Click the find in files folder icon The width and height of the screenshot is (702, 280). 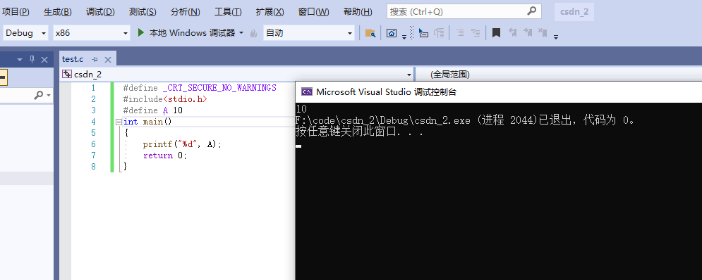pos(370,32)
